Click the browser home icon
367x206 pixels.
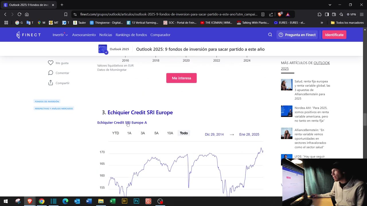coord(27,14)
